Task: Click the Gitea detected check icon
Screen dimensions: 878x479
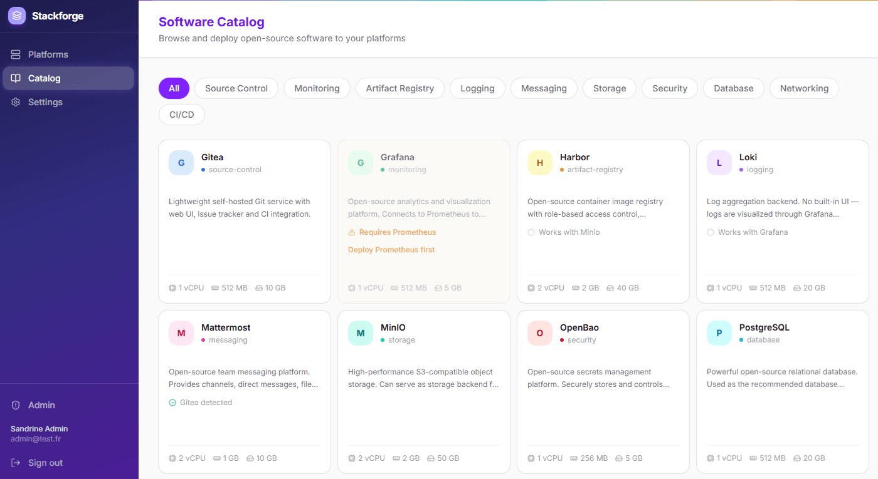Action: pos(172,403)
